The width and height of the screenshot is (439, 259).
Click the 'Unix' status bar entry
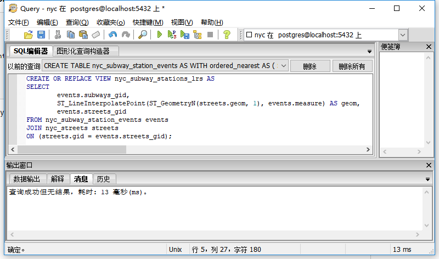tap(176, 250)
